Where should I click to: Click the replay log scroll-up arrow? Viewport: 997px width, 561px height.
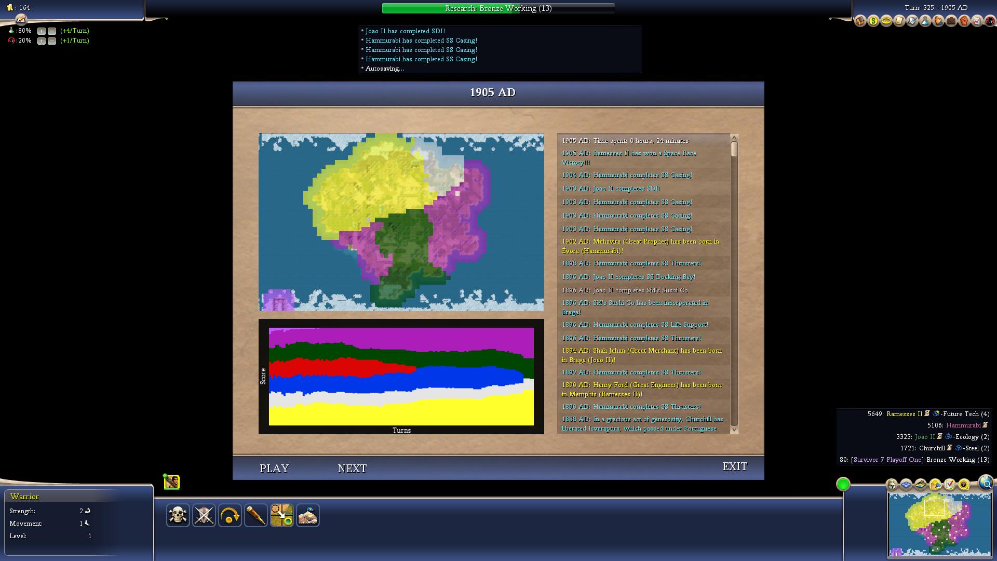click(x=734, y=137)
